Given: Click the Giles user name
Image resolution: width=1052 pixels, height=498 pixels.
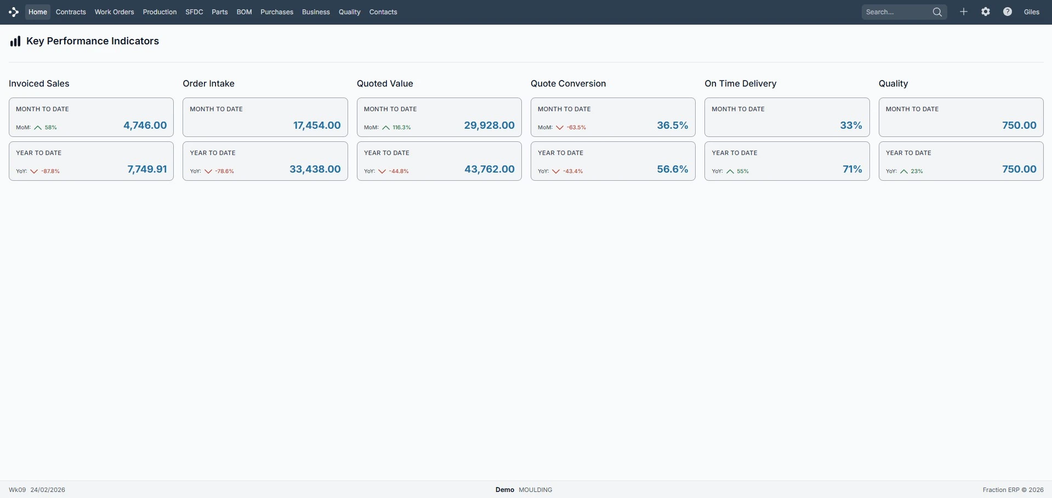Looking at the screenshot, I should pyautogui.click(x=1032, y=12).
